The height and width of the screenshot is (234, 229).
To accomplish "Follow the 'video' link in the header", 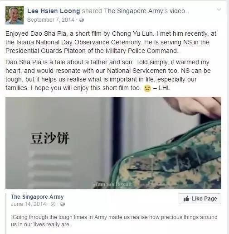I will click(x=177, y=11).
